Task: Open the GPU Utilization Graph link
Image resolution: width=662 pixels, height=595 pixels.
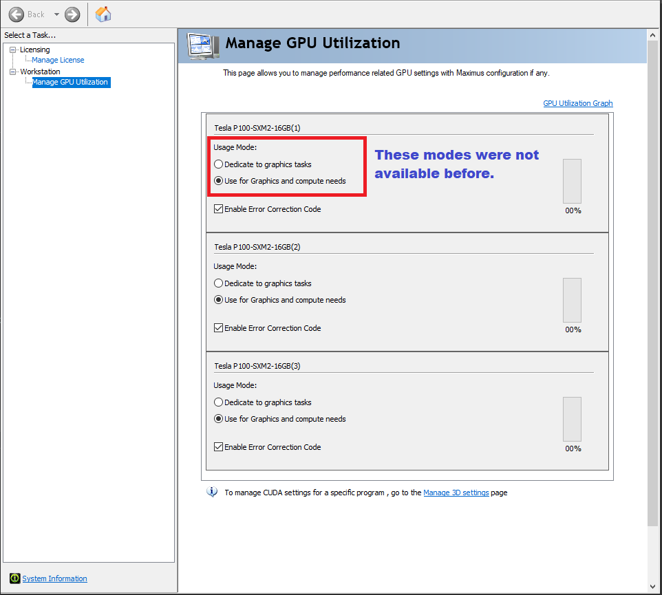Action: [x=577, y=103]
